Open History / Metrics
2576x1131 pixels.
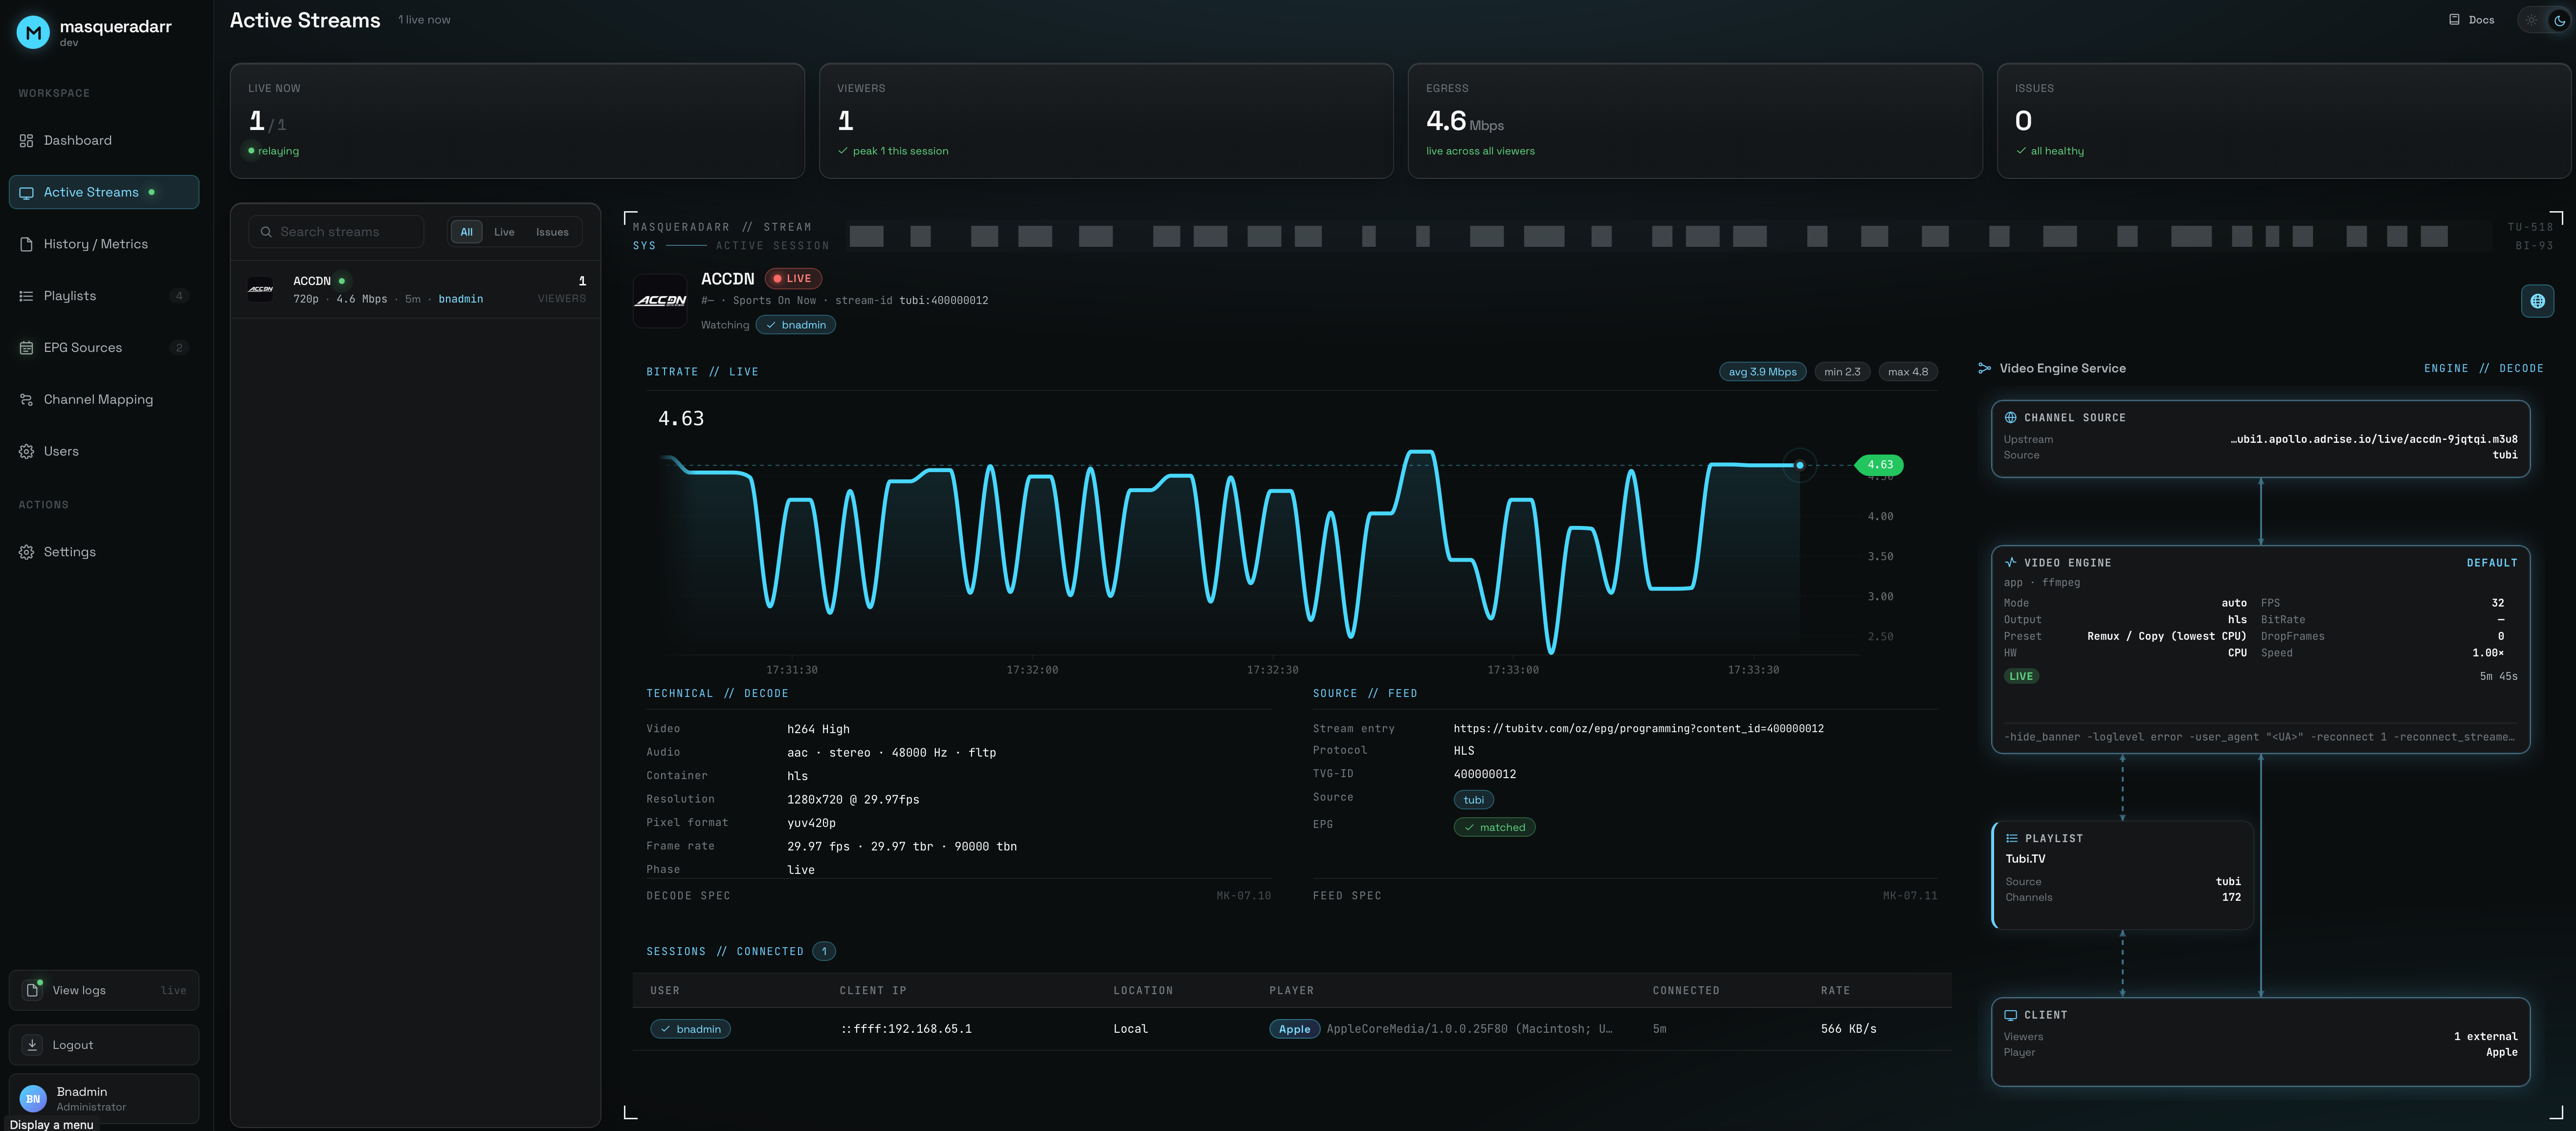pos(104,245)
